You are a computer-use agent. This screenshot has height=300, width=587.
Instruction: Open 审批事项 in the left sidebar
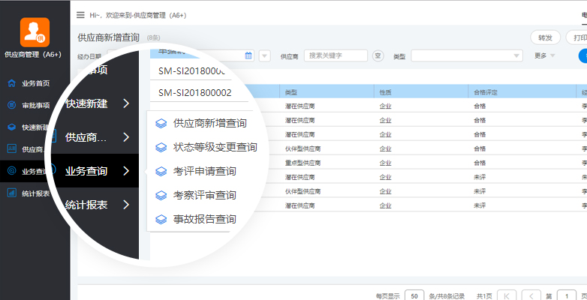(x=35, y=106)
